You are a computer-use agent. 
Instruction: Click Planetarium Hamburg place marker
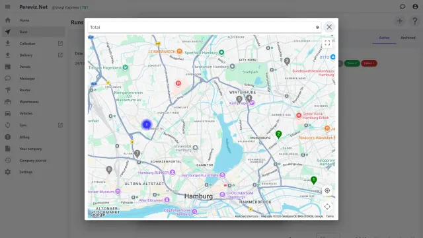[232, 66]
